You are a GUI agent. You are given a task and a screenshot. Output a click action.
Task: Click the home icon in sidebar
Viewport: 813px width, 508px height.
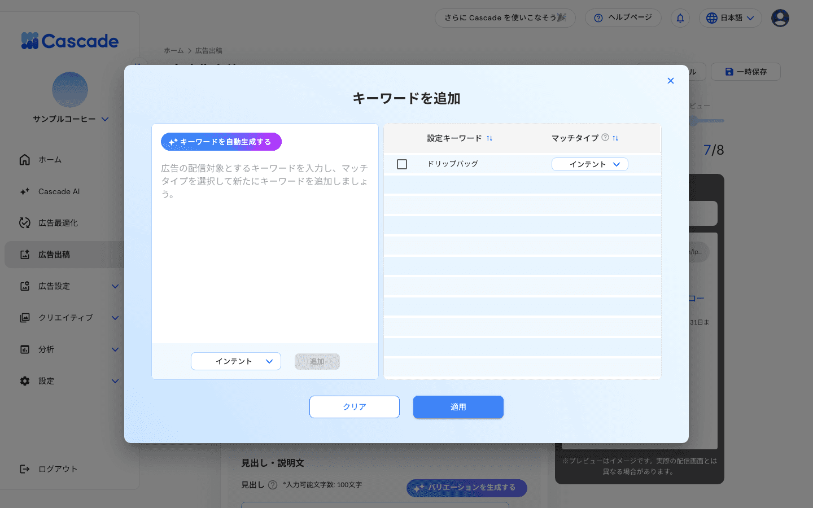(x=25, y=160)
